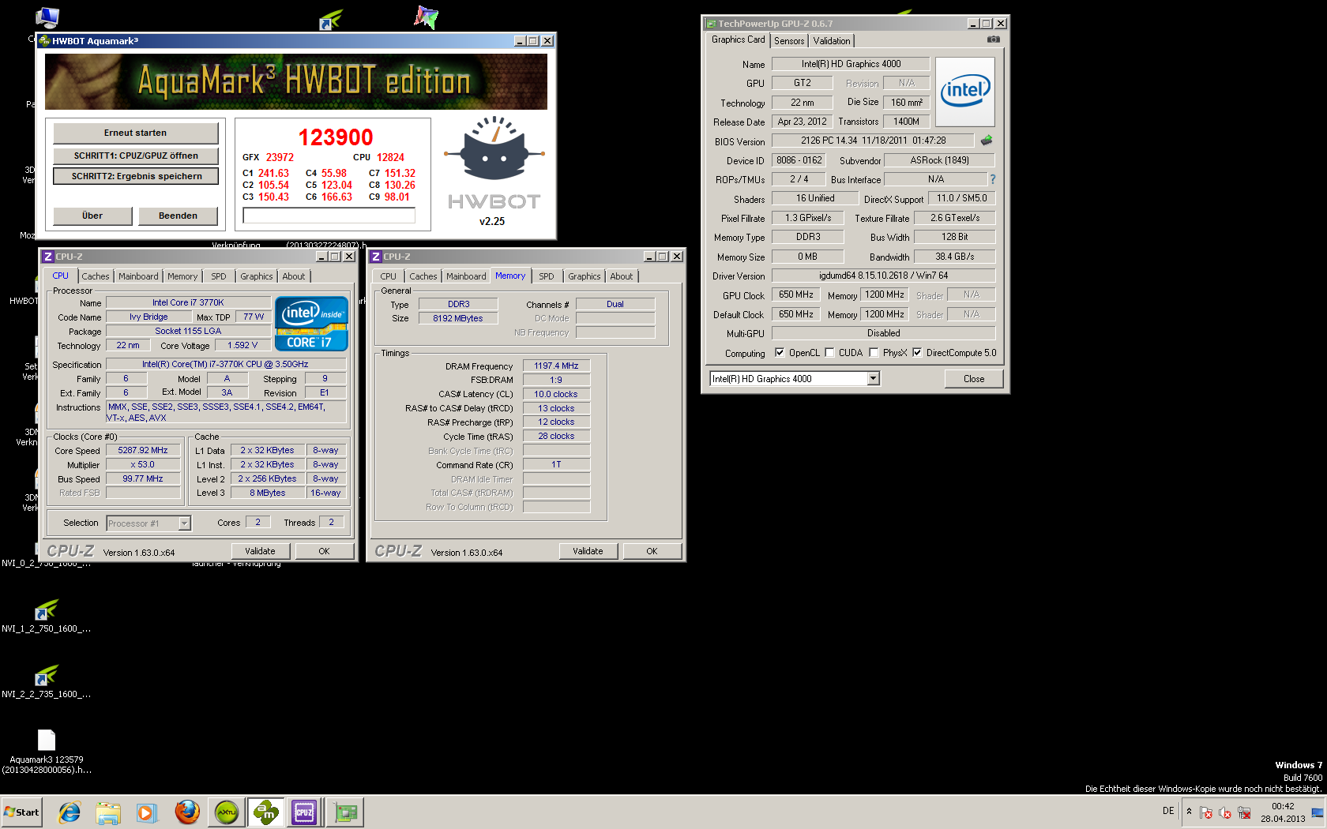The image size is (1327, 829).
Task: Open Graphics tab in right CPU-Z window
Action: tap(585, 276)
